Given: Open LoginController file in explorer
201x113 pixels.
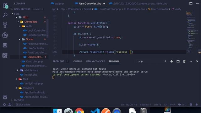Looking at the screenshot, I should pos(37,30).
